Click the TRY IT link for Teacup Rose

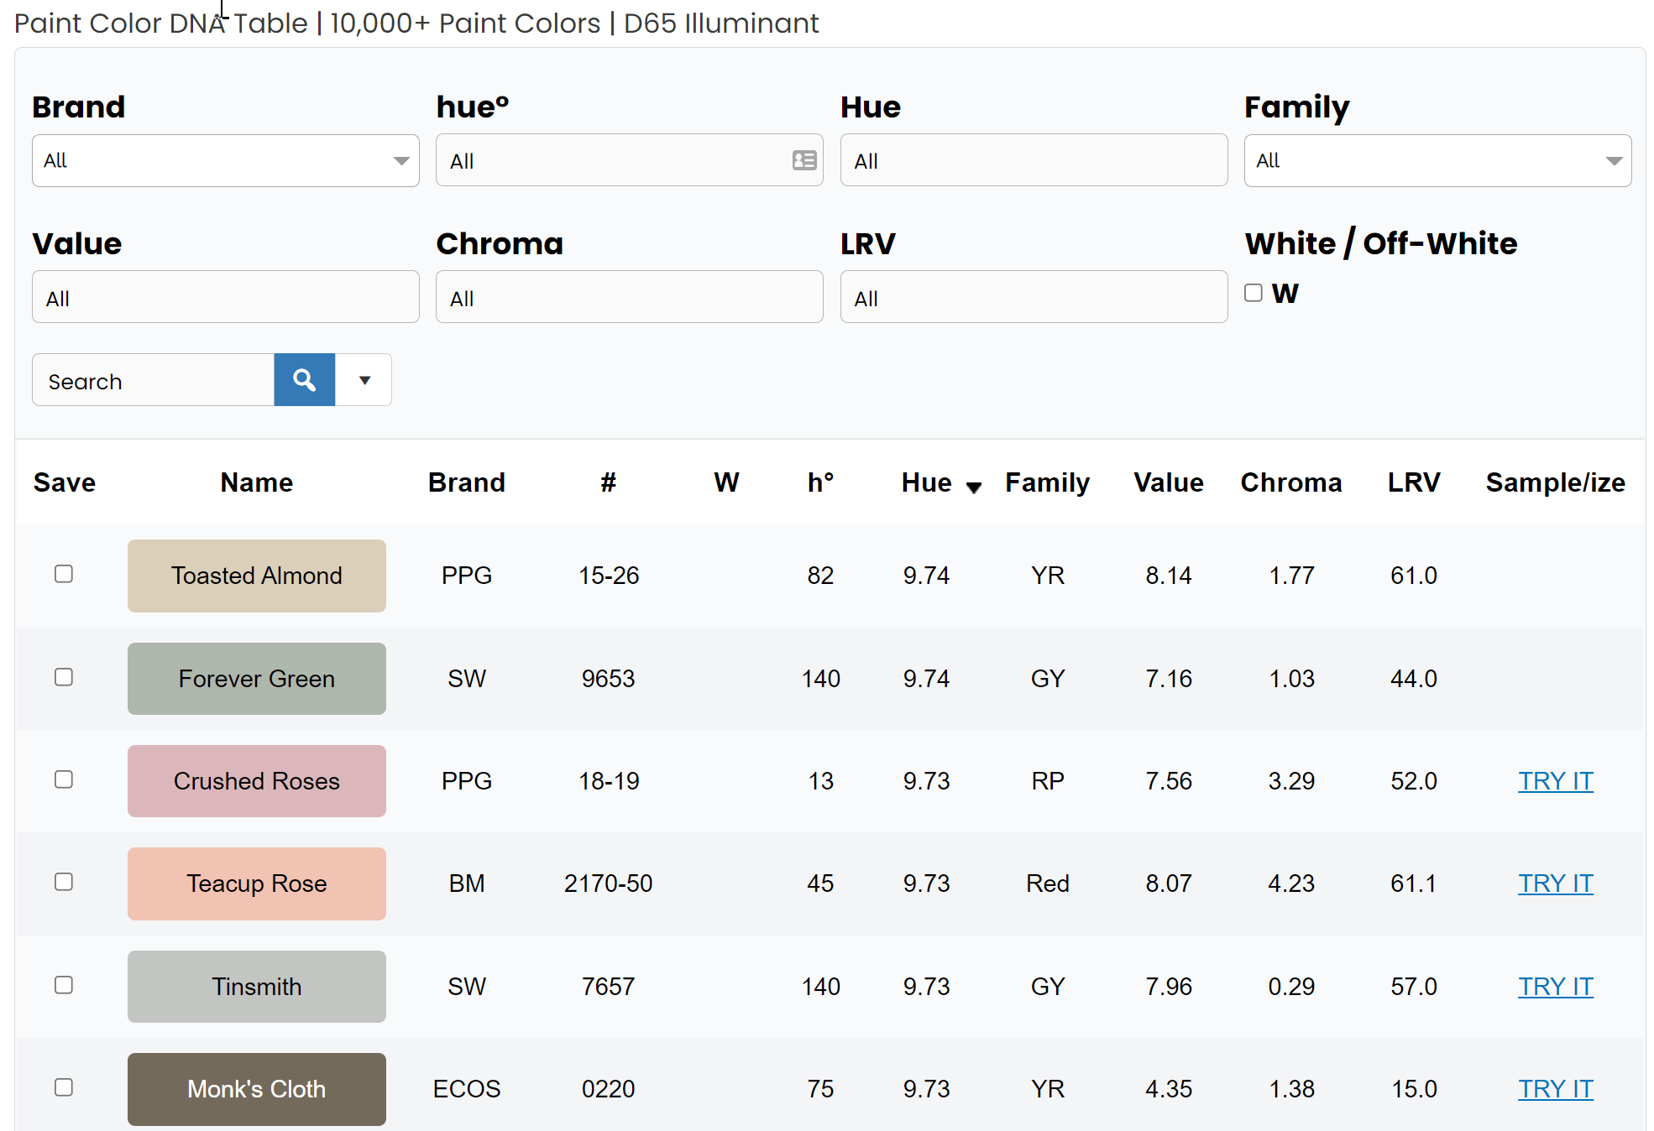click(1555, 883)
